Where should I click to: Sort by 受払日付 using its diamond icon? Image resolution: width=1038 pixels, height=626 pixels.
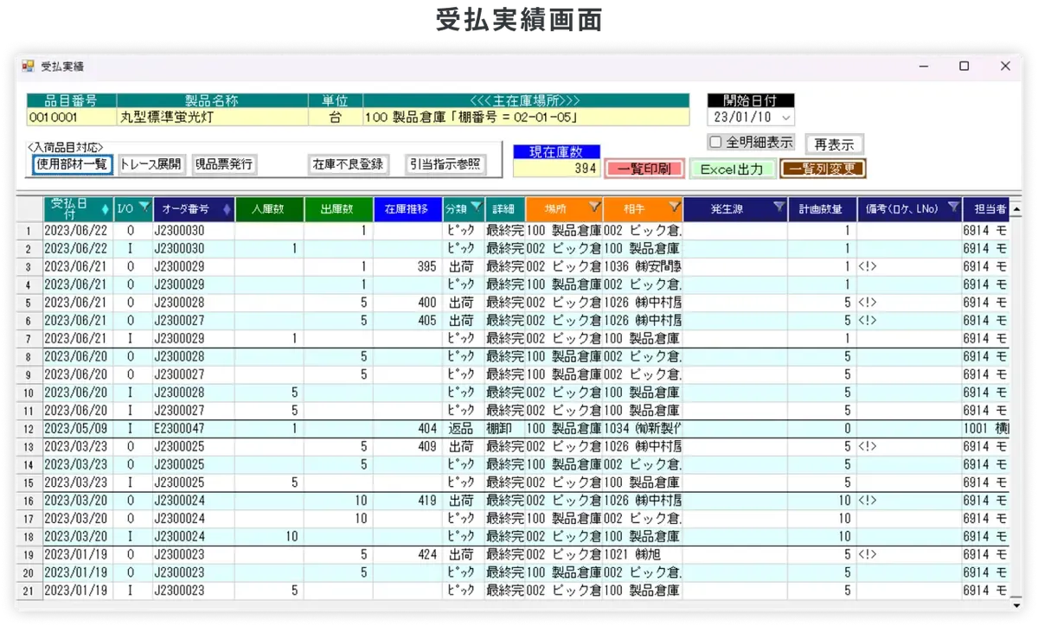pos(105,208)
